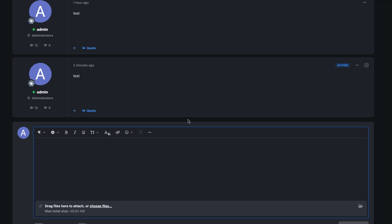The width and height of the screenshot is (392, 224).
Task: Click the AUTHOR badge
Action: 343,65
